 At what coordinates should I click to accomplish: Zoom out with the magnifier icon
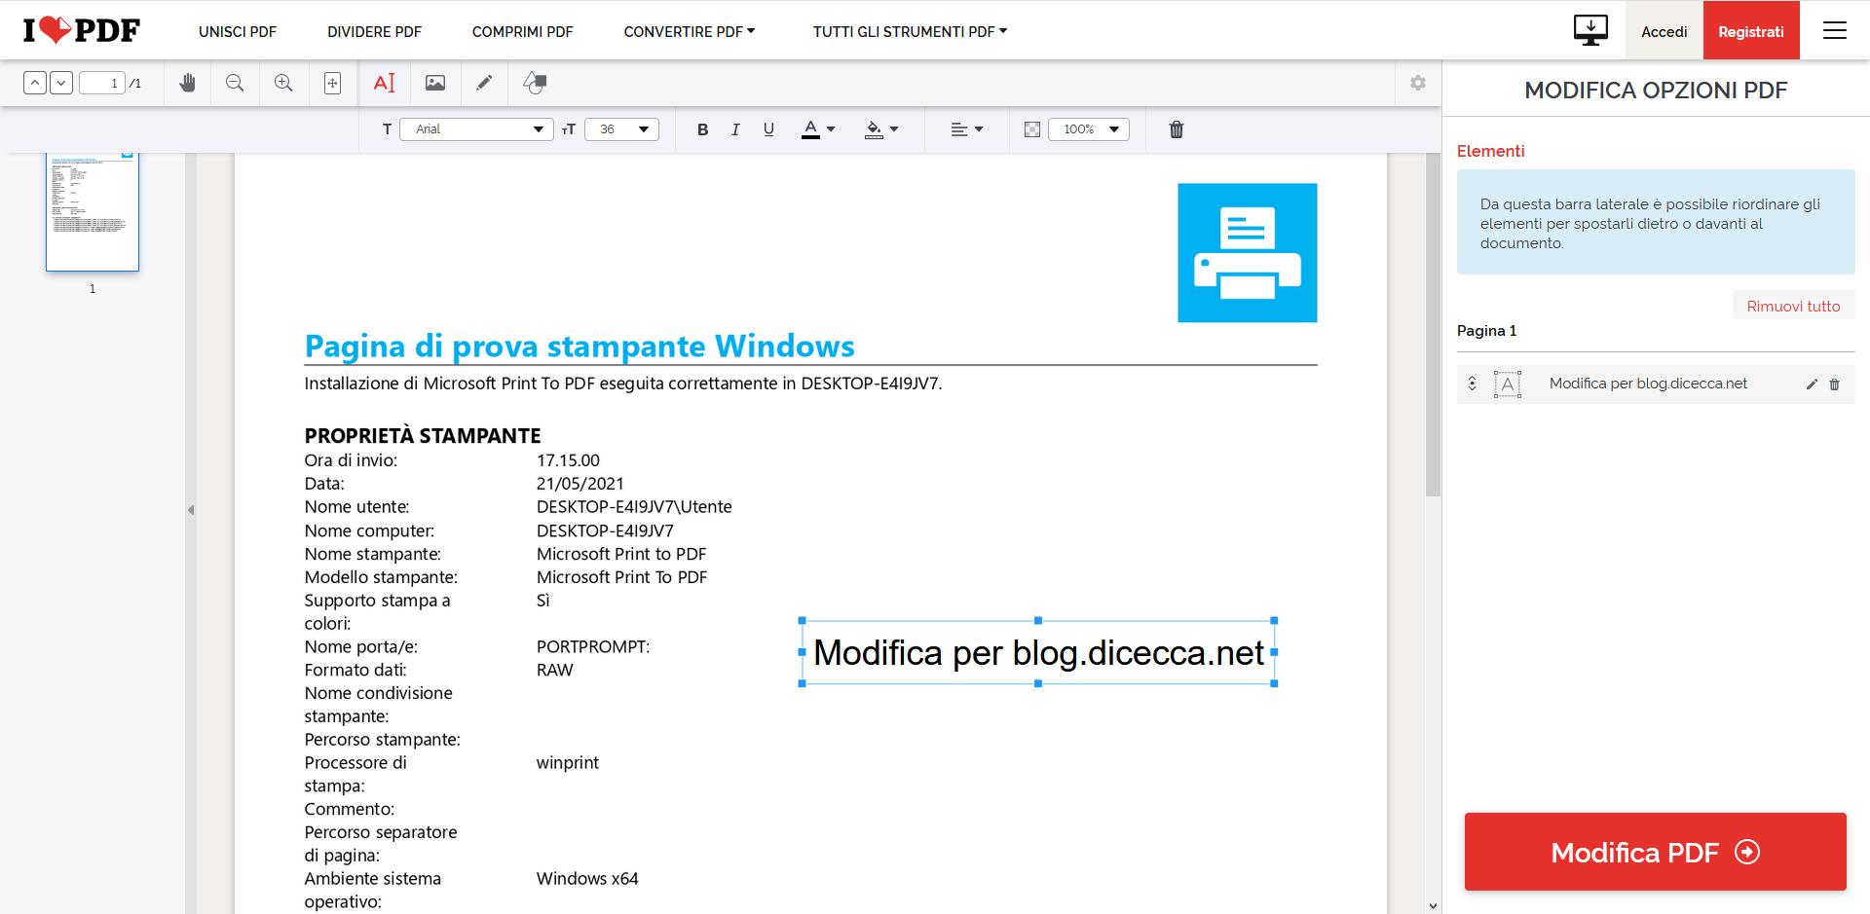click(235, 83)
